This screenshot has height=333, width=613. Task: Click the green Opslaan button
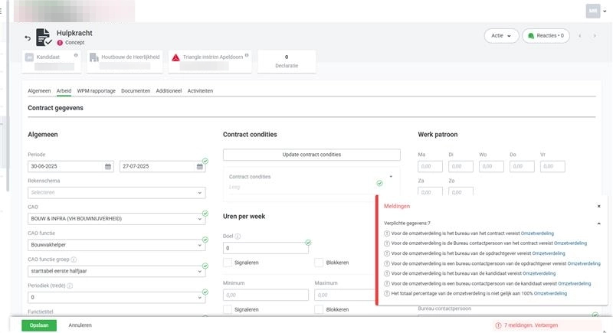pos(38,325)
